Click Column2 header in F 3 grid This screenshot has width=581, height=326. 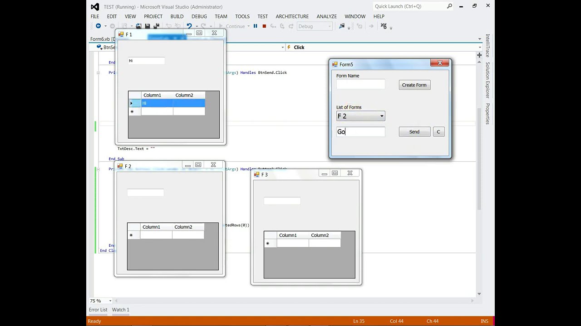pos(325,235)
